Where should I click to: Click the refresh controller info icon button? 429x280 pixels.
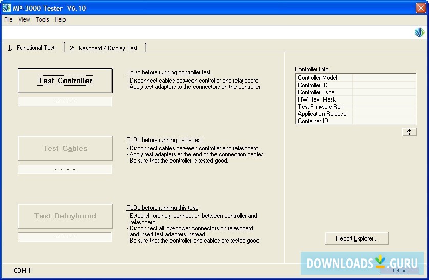coord(410,132)
